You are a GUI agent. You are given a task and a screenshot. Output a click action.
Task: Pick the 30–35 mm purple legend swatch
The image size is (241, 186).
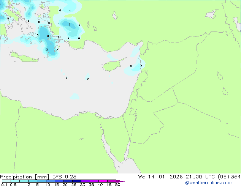point(86,181)
